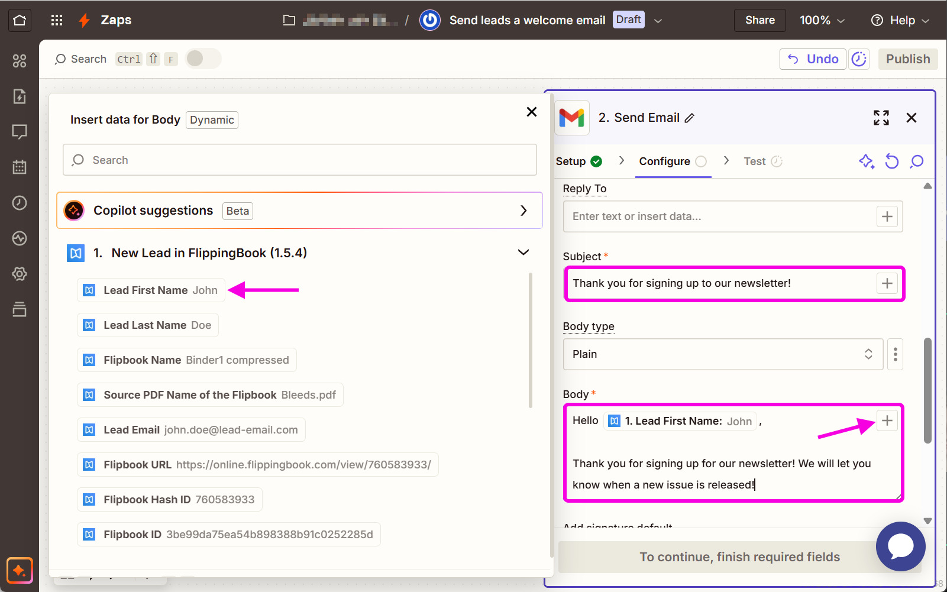Insert Source PDF Name of the Flipbook field
The image size is (947, 592).
(210, 394)
